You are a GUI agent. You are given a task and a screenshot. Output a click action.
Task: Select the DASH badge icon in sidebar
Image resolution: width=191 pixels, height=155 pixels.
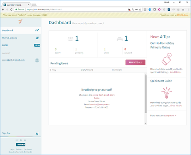click(x=37, y=45)
